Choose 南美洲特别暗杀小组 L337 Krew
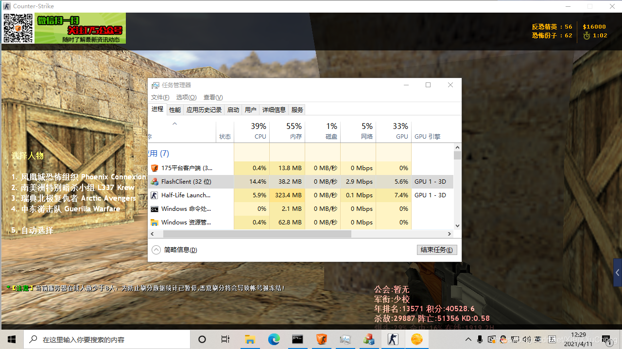Viewport: 622px width, 349px height. point(73,188)
